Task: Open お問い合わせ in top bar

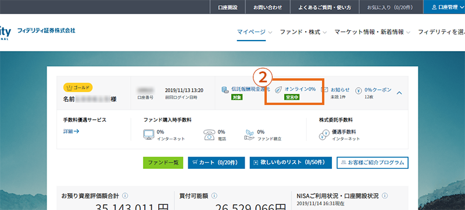Action: pyautogui.click(x=267, y=7)
